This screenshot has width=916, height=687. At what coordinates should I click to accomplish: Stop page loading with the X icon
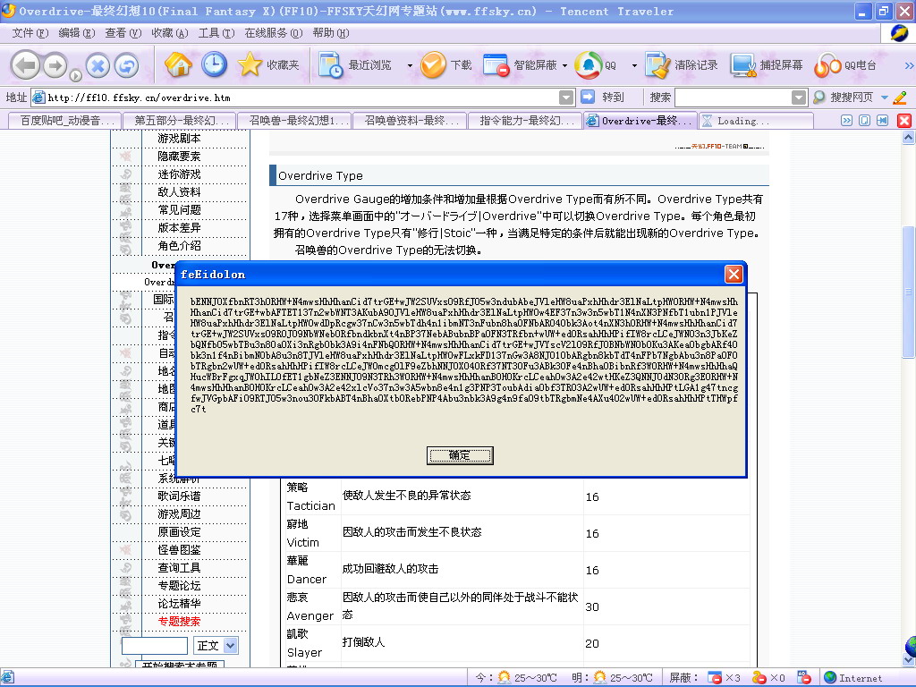[98, 64]
